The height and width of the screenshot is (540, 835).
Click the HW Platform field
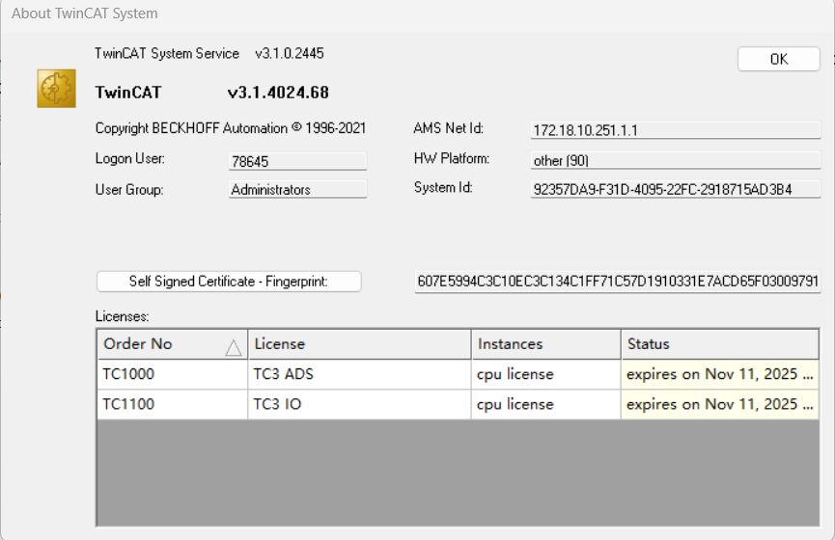pos(675,161)
